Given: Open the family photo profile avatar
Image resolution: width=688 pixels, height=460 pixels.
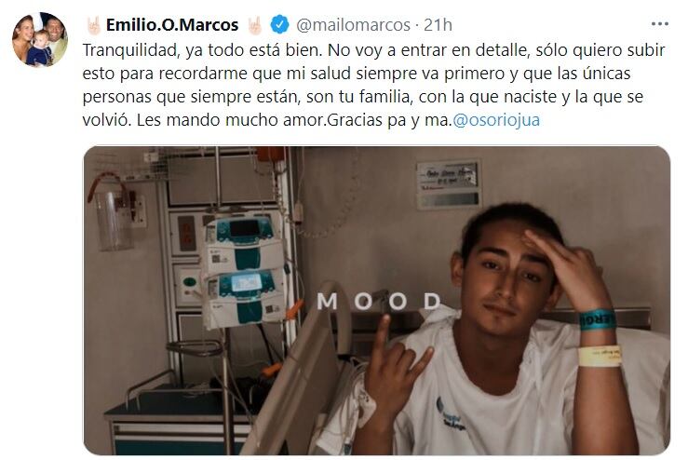Looking at the screenshot, I should [39, 39].
